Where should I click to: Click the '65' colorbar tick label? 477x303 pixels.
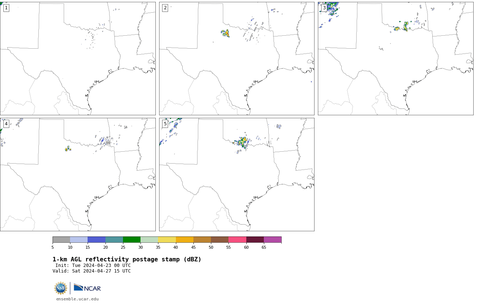point(264,247)
